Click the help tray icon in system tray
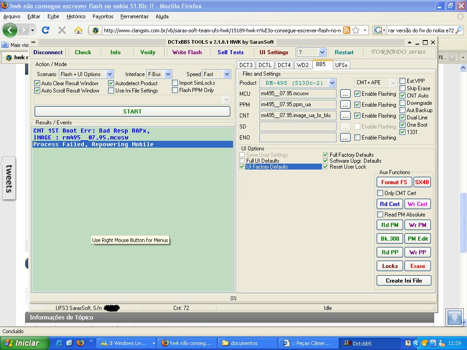The width and height of the screenshot is (467, 350). click(408, 343)
